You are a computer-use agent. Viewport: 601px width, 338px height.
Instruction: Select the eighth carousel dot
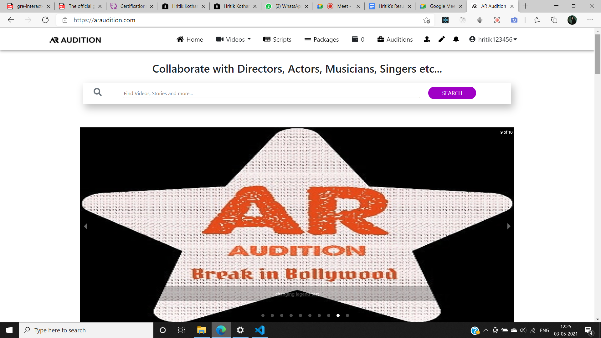point(329,315)
